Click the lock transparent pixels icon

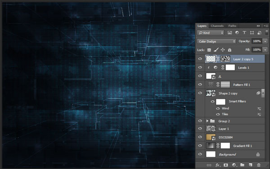pyautogui.click(x=209, y=50)
